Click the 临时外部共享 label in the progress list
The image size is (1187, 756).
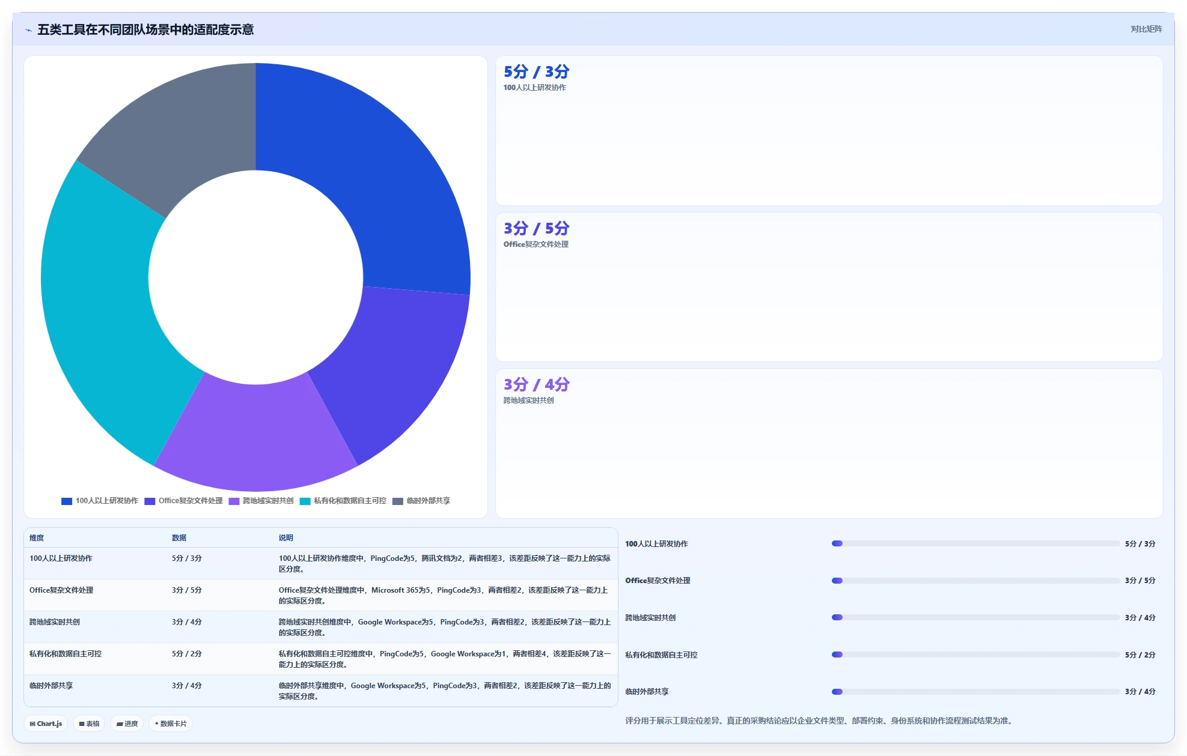[x=647, y=692]
